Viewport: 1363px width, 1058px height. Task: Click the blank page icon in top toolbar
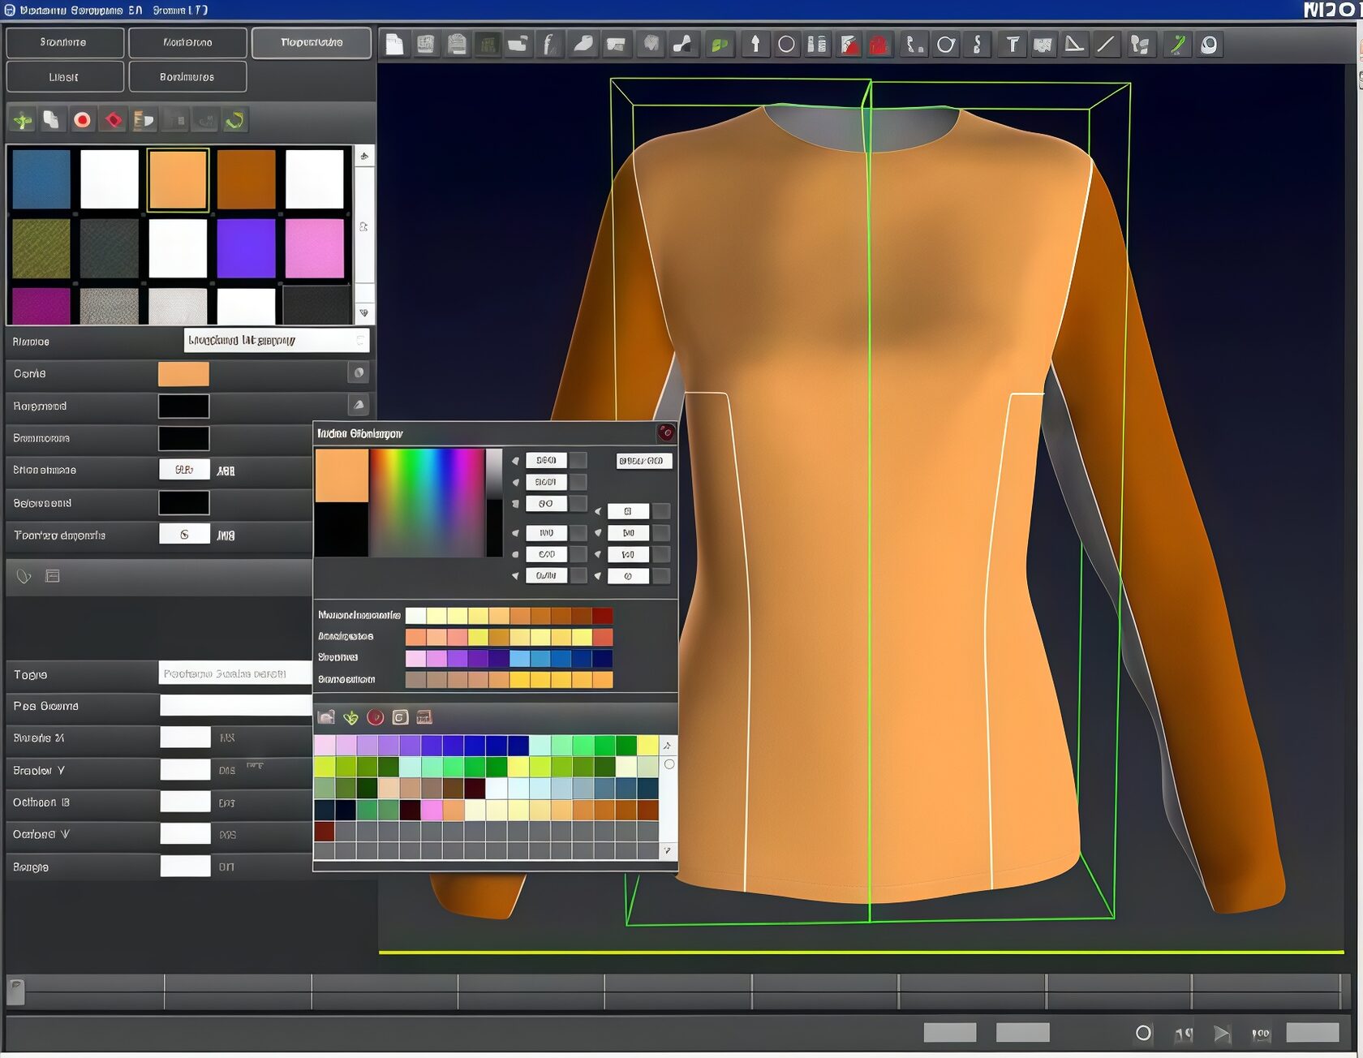[394, 45]
